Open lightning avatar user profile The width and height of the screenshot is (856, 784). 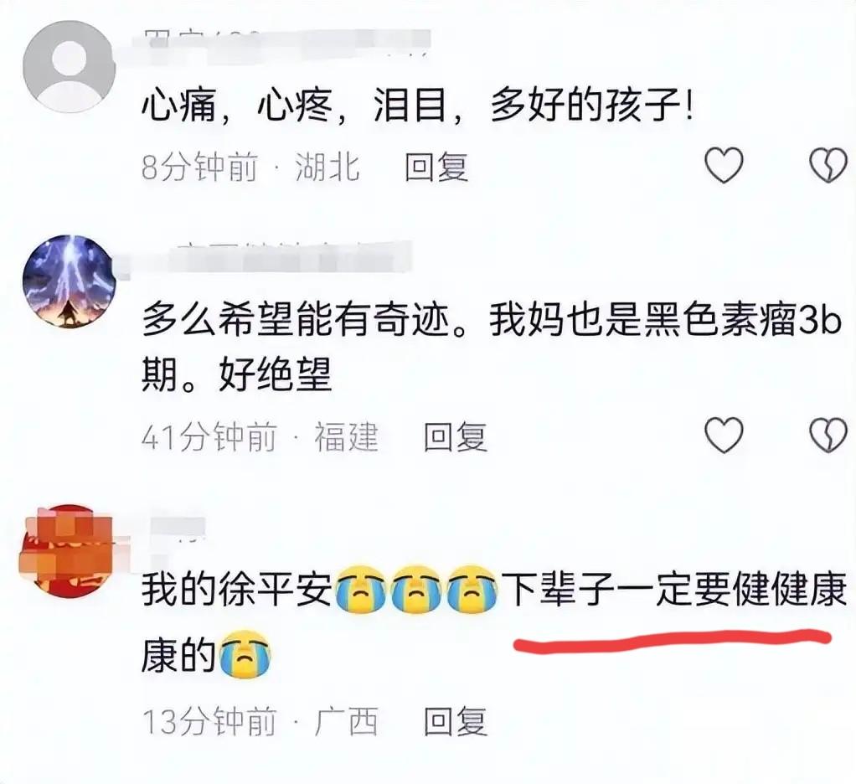pyautogui.click(x=69, y=281)
